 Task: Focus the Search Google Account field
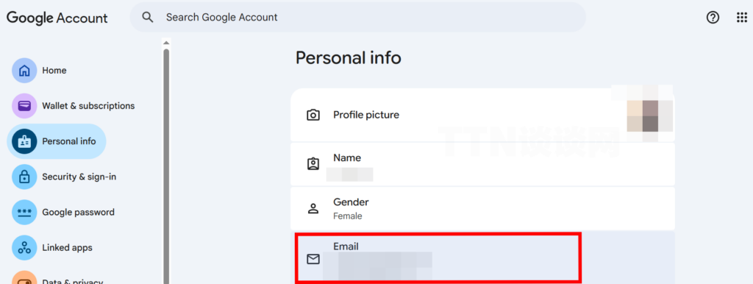(358, 18)
